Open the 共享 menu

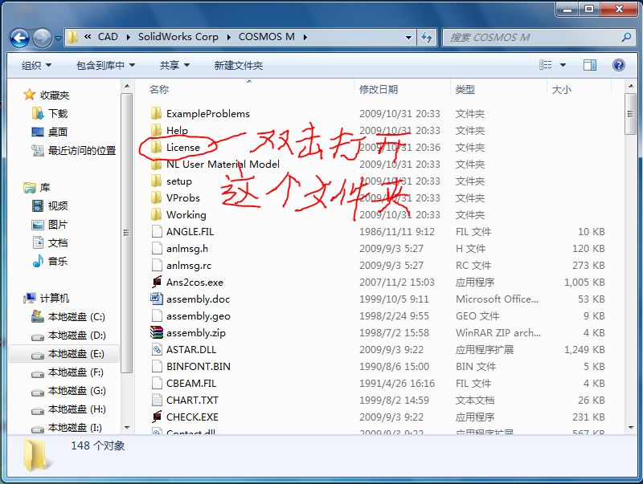(174, 65)
